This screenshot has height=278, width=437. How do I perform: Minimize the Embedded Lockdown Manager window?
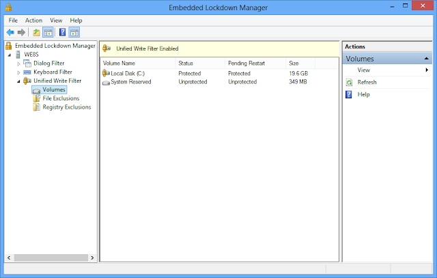pyautogui.click(x=392, y=6)
